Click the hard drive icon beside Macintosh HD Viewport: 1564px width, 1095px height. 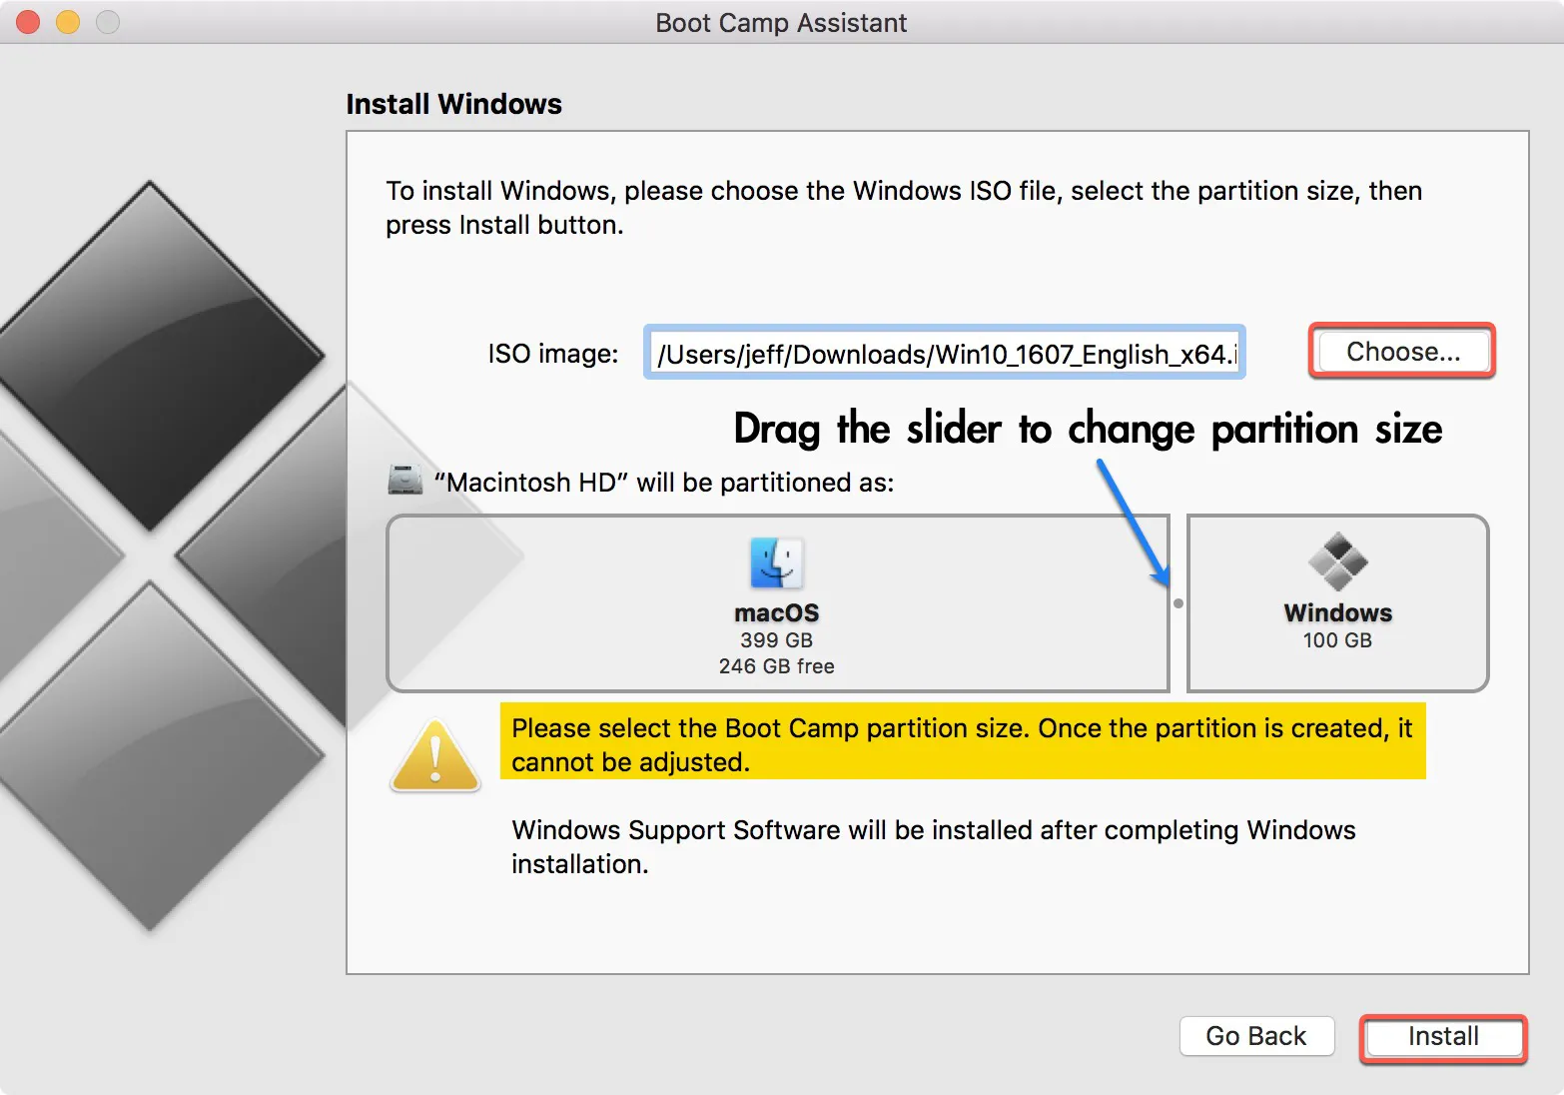pyautogui.click(x=403, y=480)
